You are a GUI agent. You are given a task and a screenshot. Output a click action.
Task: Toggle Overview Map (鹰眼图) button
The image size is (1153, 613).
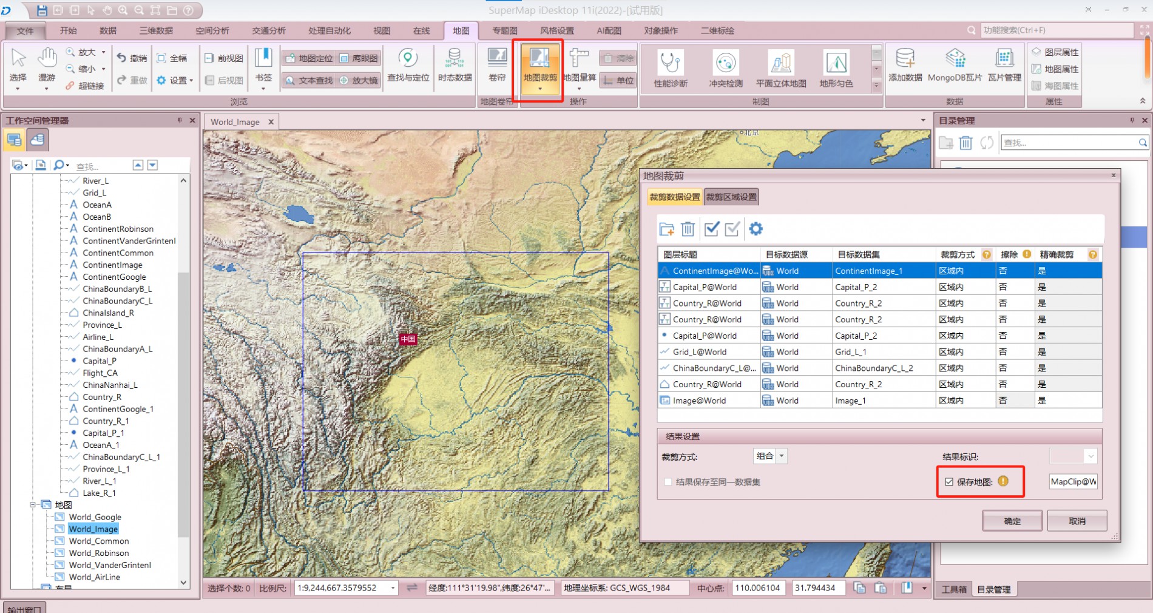coord(359,58)
